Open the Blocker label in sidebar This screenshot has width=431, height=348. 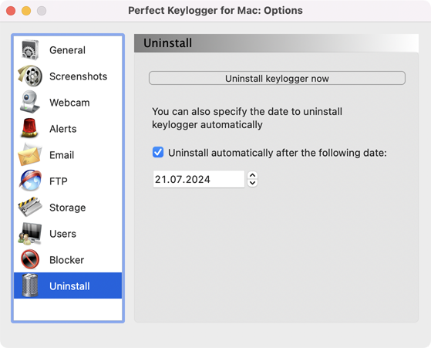click(67, 260)
